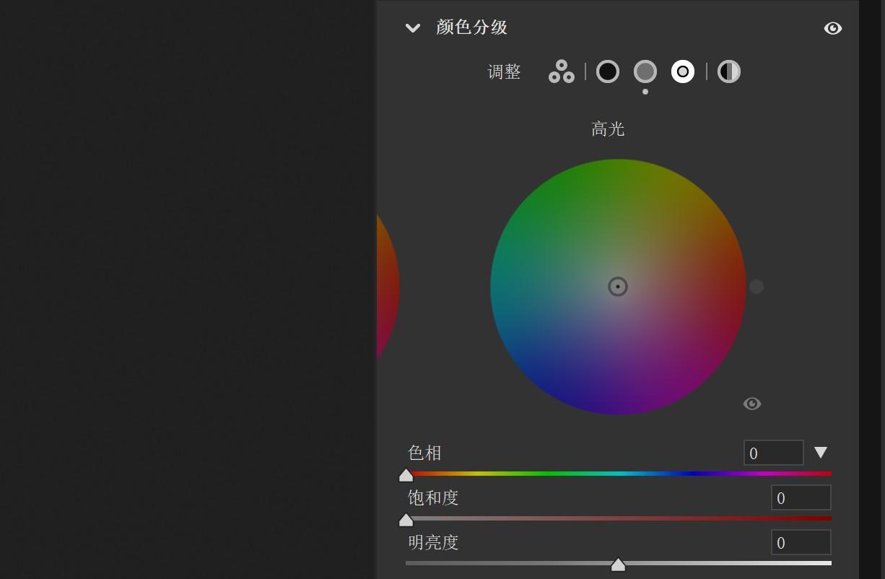Enable preview with the small eye near the wheel
The image size is (885, 579).
tap(752, 404)
